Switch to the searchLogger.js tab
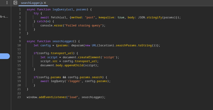Screen dimensions: 213x110 32,3
